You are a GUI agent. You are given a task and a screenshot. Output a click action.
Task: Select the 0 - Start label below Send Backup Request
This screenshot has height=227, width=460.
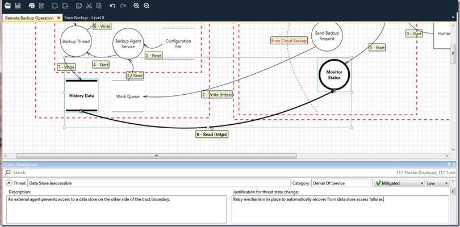377,47
